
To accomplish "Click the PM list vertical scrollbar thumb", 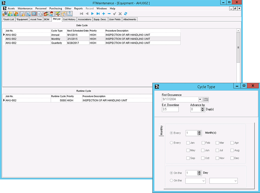I will pos(238,47).
